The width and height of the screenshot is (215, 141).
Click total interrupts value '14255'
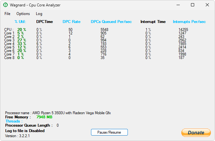click(x=183, y=30)
